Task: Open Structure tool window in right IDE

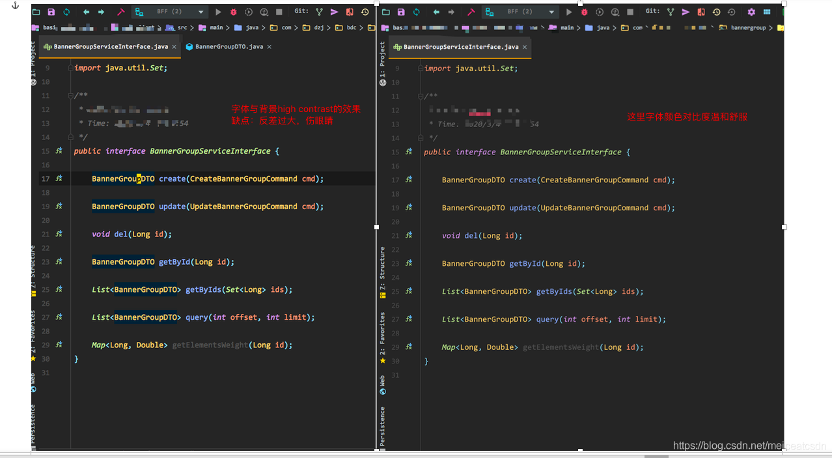Action: [x=382, y=272]
